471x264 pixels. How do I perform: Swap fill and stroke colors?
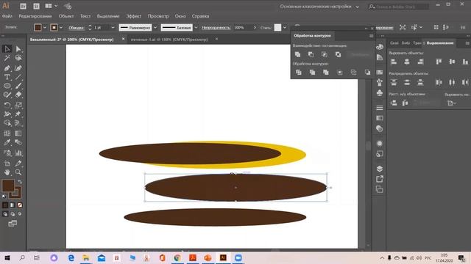(x=20, y=182)
